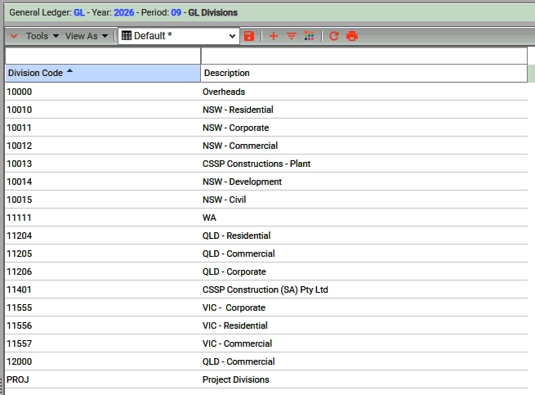Click the Division Code filter field
Image resolution: width=535 pixels, height=395 pixels.
click(x=103, y=56)
